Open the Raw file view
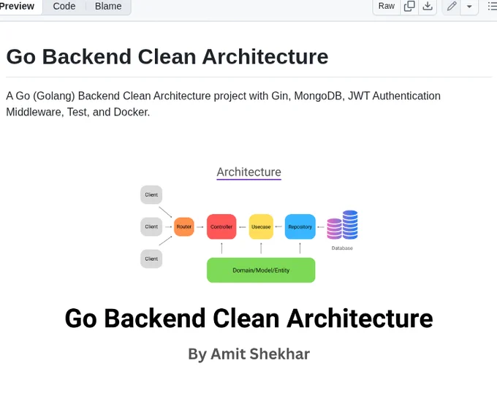 [x=387, y=6]
